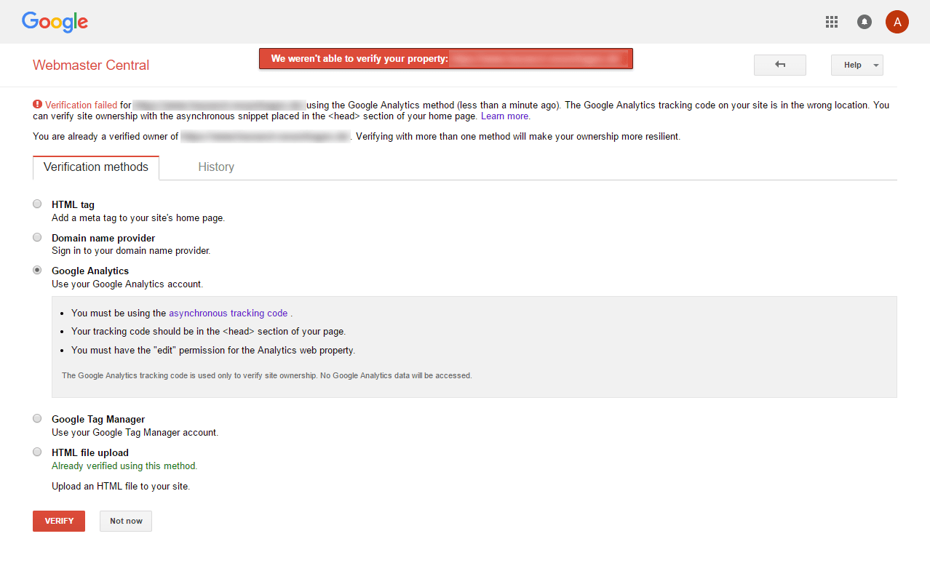Click the red VERIFY button
This screenshot has width=930, height=571.
tap(59, 521)
